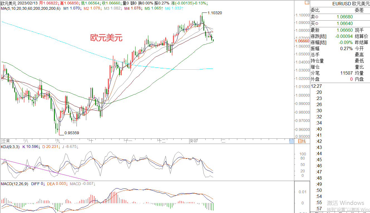Select the 振幅 value 0.27% in quote panel

pos(347,48)
